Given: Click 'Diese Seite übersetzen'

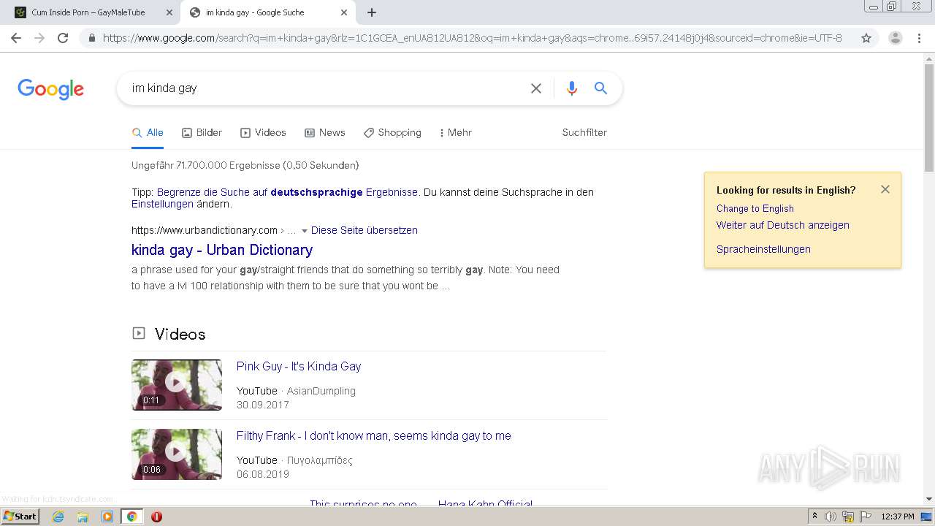Looking at the screenshot, I should point(365,230).
